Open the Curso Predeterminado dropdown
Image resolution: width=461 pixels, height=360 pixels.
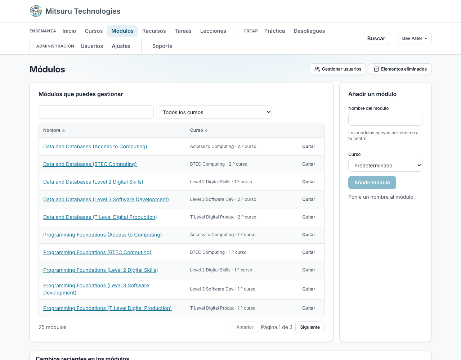tap(385, 165)
